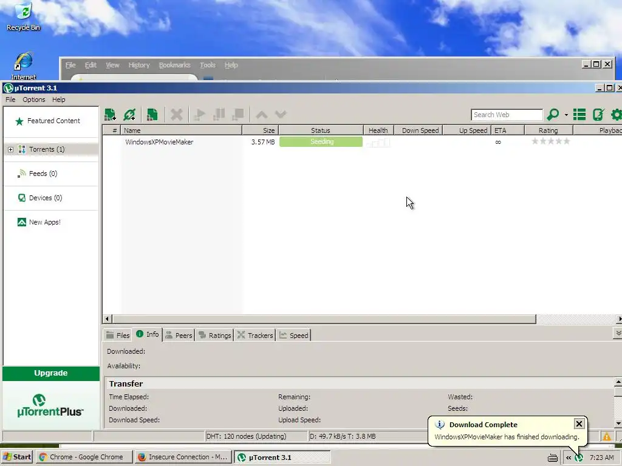This screenshot has height=466, width=622.
Task: Open the uTorrent Help menu
Action: coord(59,100)
